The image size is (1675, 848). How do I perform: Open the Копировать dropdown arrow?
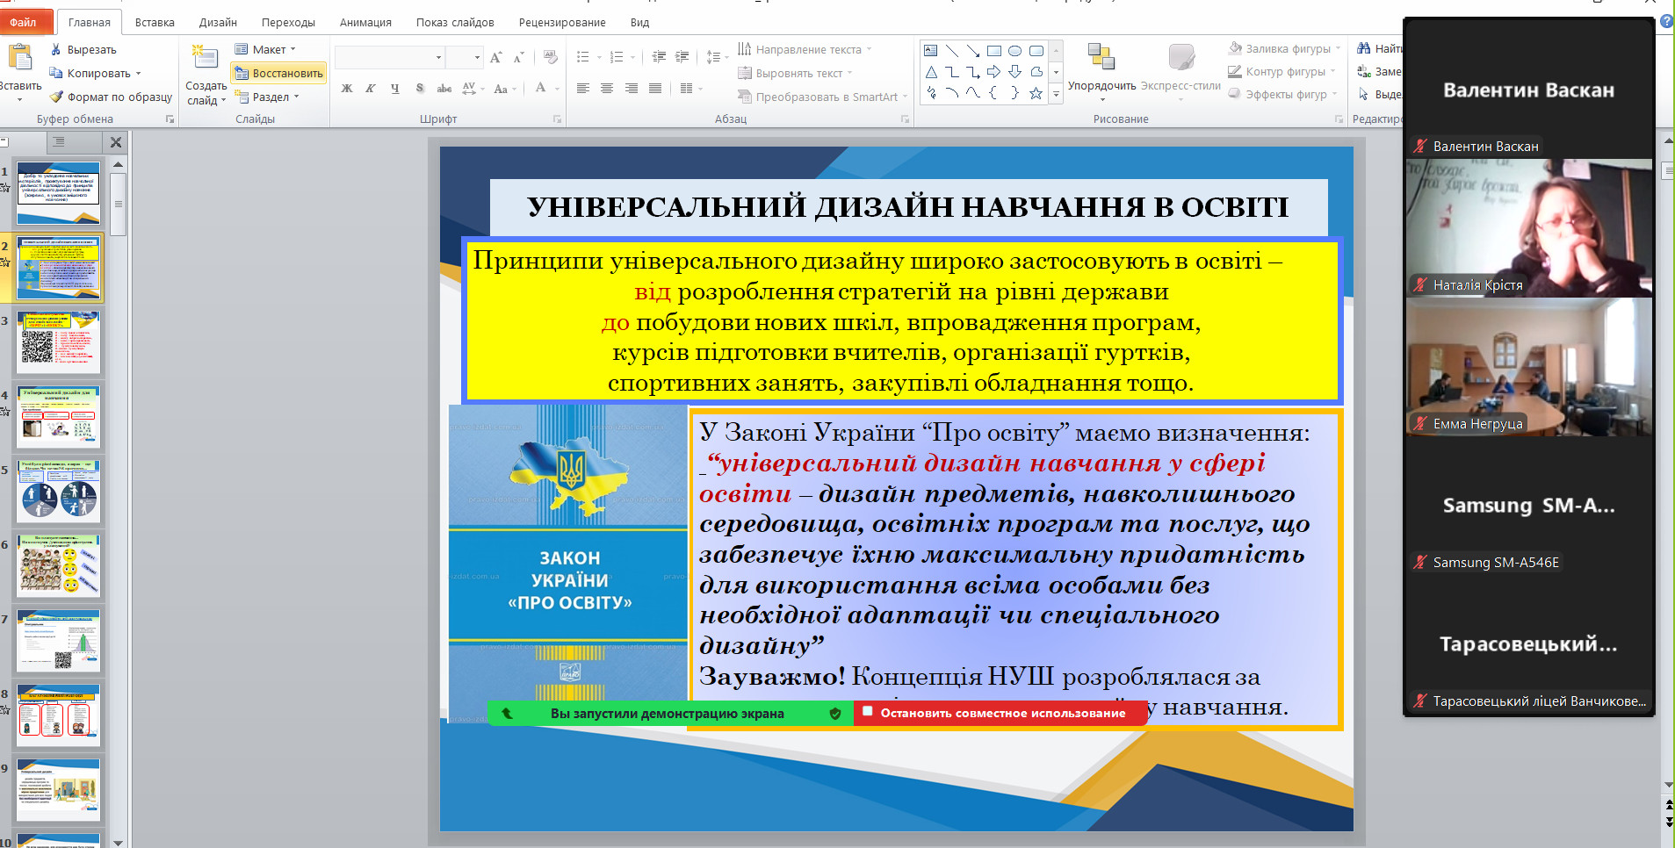(x=139, y=74)
